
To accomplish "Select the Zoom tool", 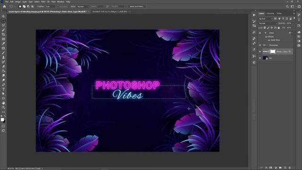I will (3, 107).
